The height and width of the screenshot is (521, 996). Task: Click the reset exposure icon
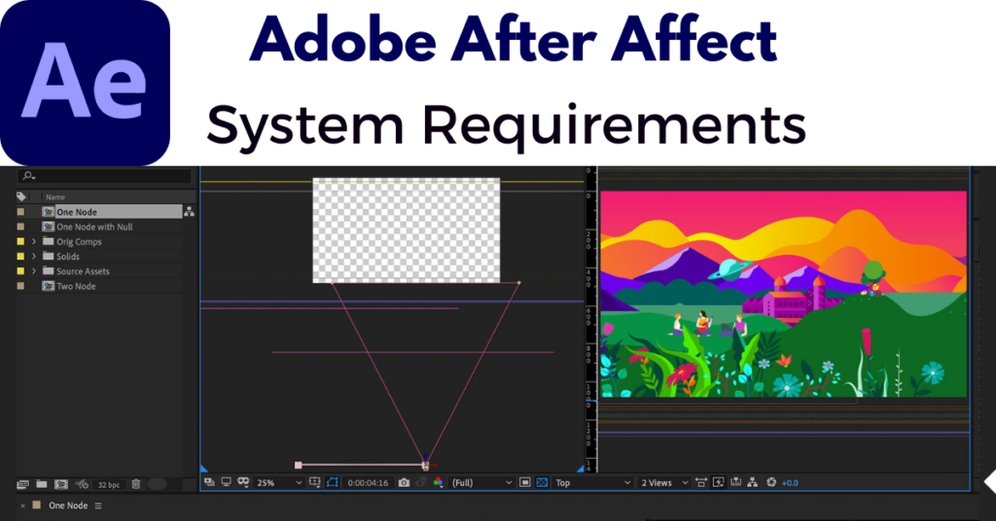[771, 483]
